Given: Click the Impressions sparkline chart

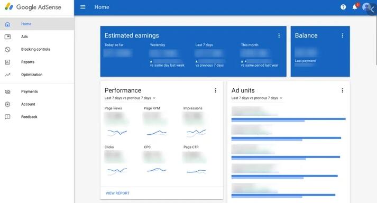Looking at the screenshot, I should [x=196, y=133].
